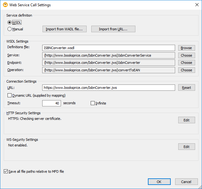The height and width of the screenshot is (189, 202).
Task: Tick the Infinite timeout checkbox
Action: click(x=93, y=103)
